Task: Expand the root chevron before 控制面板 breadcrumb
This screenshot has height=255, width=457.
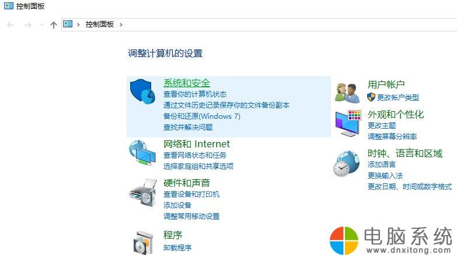Action: point(78,24)
